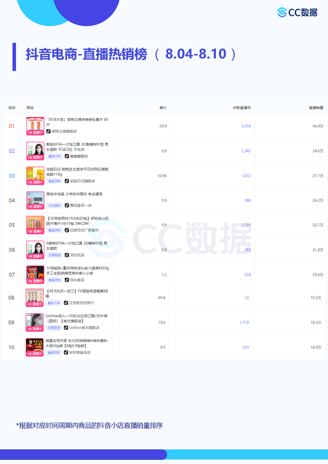Click the rank number 10
The width and height of the screenshot is (328, 464).
click(11, 347)
